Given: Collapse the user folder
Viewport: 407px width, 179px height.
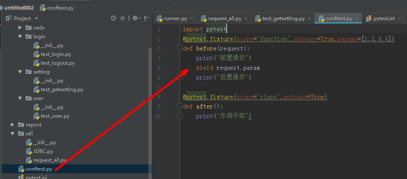Looking at the screenshot, I should (x=20, y=98).
